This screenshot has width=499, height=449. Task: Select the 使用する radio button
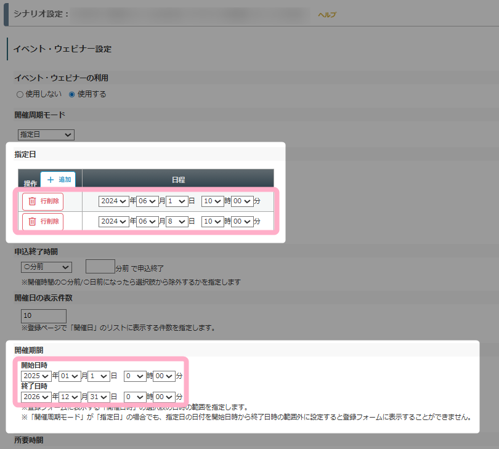pos(71,95)
